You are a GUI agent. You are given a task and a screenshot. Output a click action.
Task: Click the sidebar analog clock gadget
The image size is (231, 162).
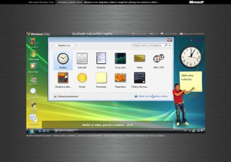(191, 57)
